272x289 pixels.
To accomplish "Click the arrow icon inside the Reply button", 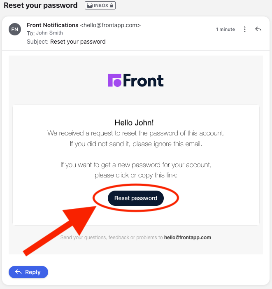I will [18, 272].
